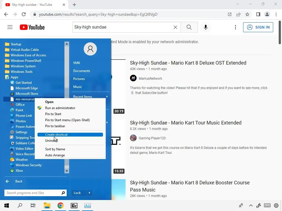Reload the page in Chrome
The height and width of the screenshot is (211, 282).
coord(24,14)
